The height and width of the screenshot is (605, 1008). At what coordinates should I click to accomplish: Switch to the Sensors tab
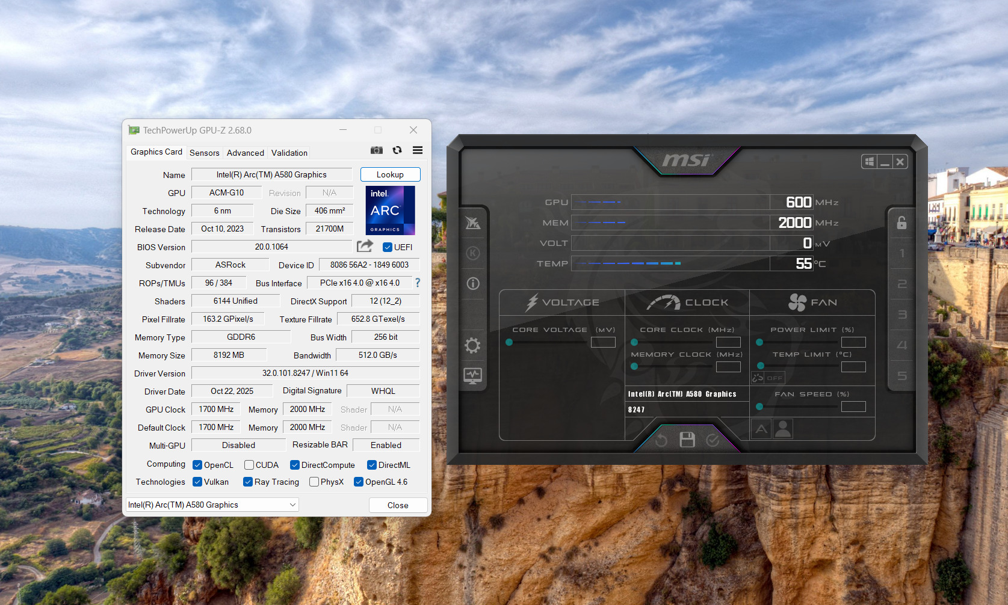click(x=205, y=153)
